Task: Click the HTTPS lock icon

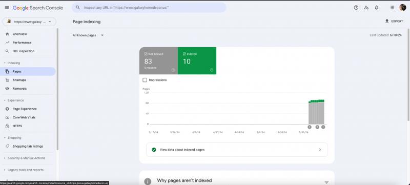Action: pos(7,126)
